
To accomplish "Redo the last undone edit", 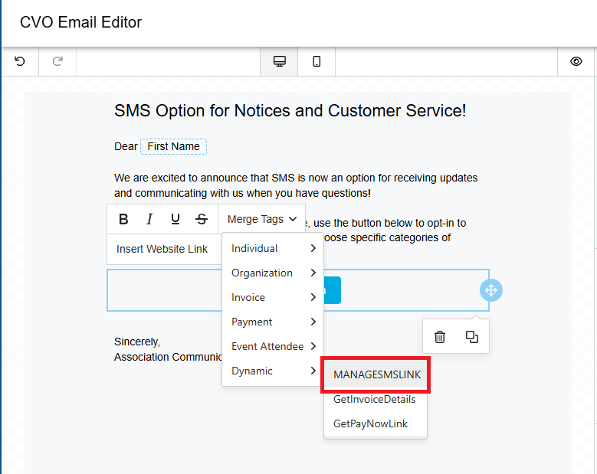I will coord(57,61).
